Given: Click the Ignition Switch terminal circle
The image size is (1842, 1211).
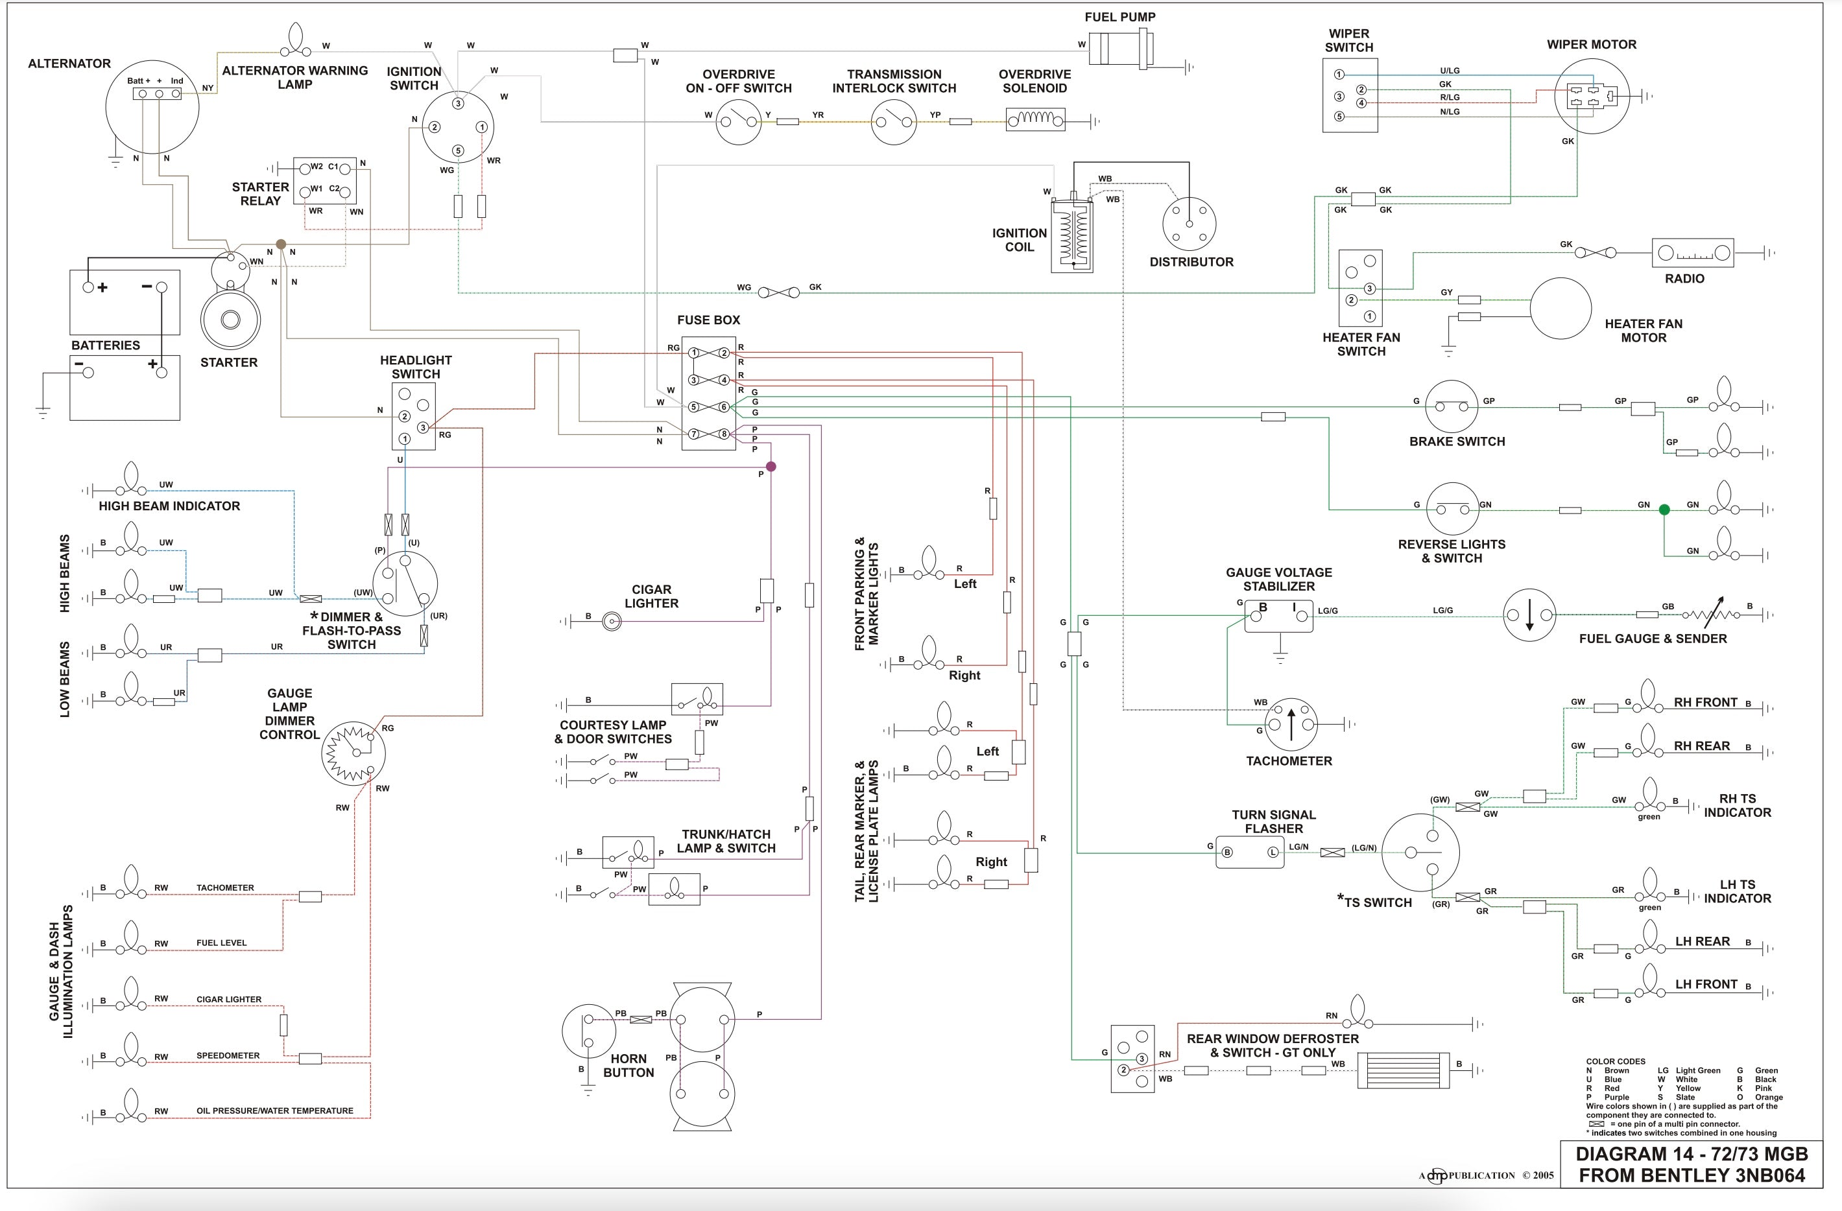Looking at the screenshot, I should coord(458,128).
